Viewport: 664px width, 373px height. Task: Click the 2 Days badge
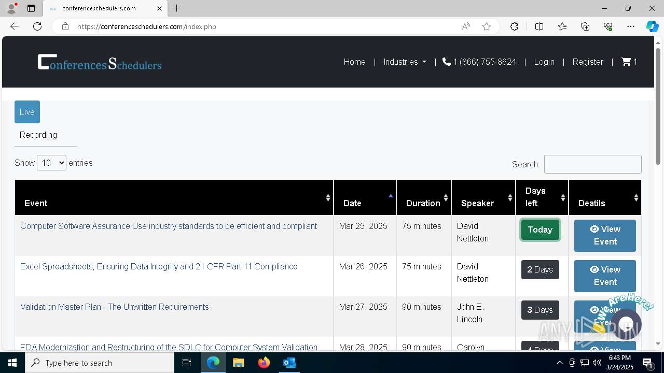[x=540, y=269]
